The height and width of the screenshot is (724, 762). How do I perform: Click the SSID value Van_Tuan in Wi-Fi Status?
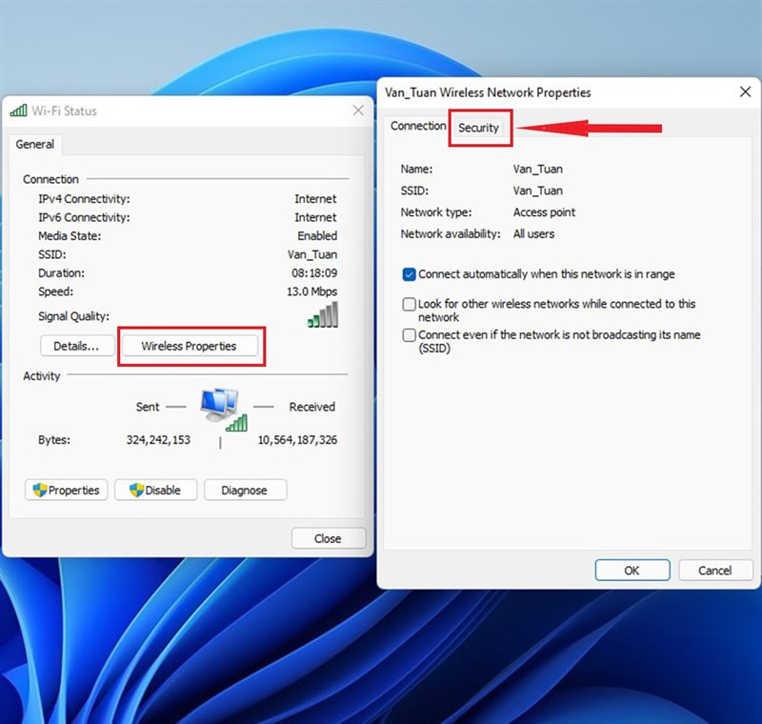tap(312, 254)
